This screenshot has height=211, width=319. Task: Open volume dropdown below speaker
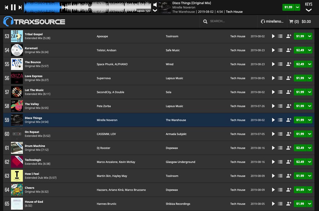[155, 11]
